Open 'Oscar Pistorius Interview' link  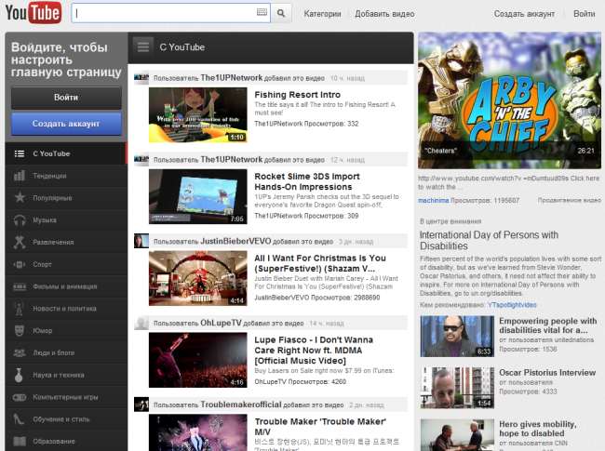click(x=547, y=372)
